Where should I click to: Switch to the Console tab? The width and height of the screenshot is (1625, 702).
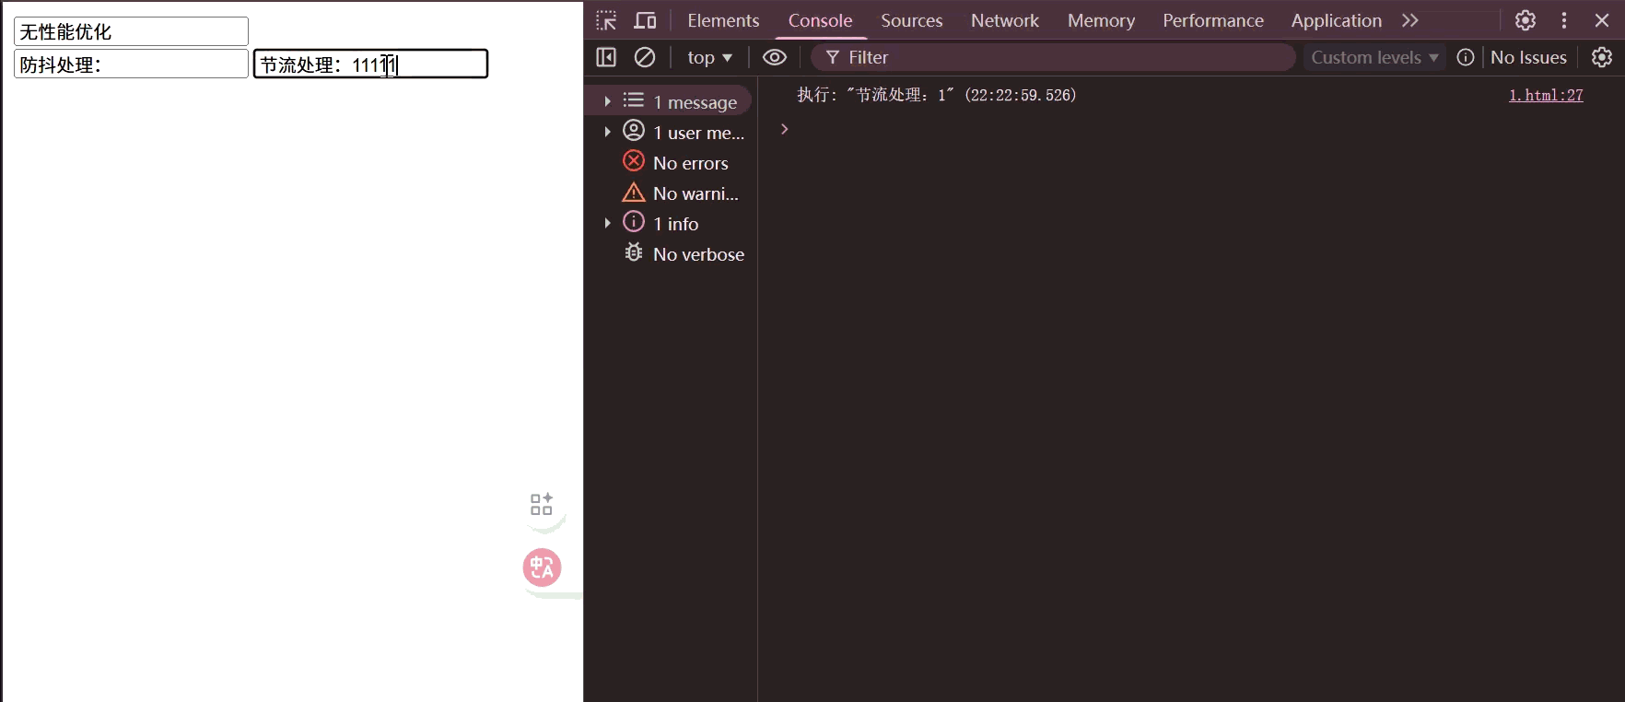(820, 20)
